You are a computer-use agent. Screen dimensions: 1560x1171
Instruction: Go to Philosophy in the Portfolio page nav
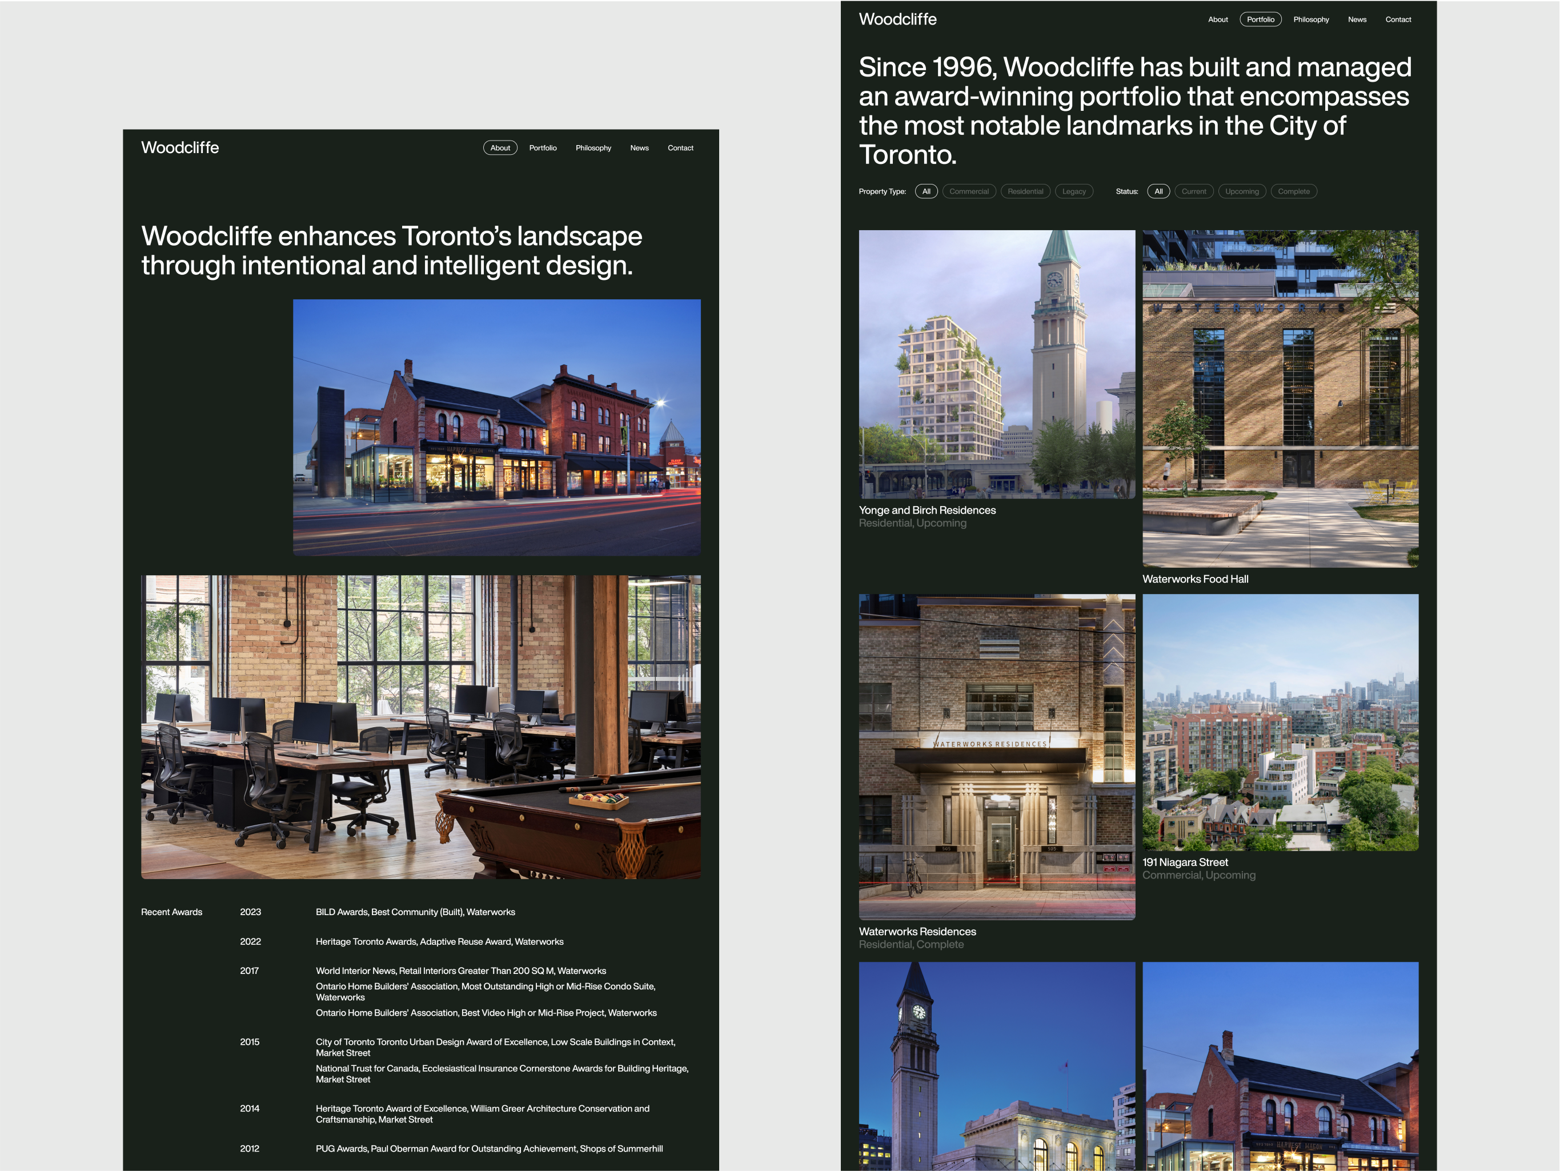(x=1310, y=20)
